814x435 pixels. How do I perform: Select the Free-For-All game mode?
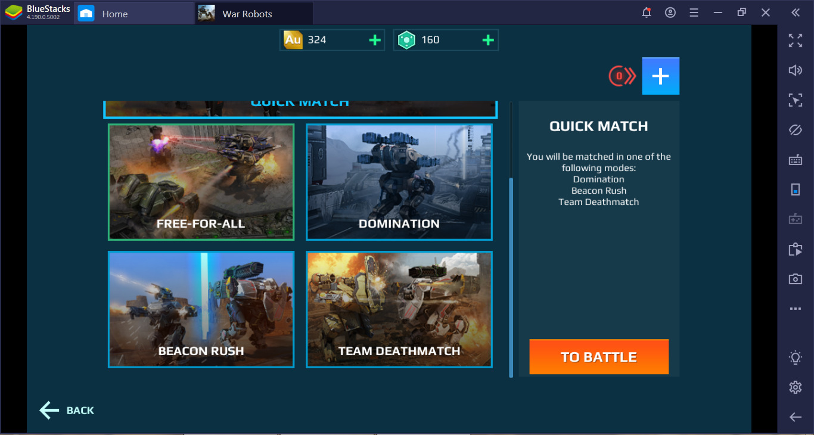point(201,182)
